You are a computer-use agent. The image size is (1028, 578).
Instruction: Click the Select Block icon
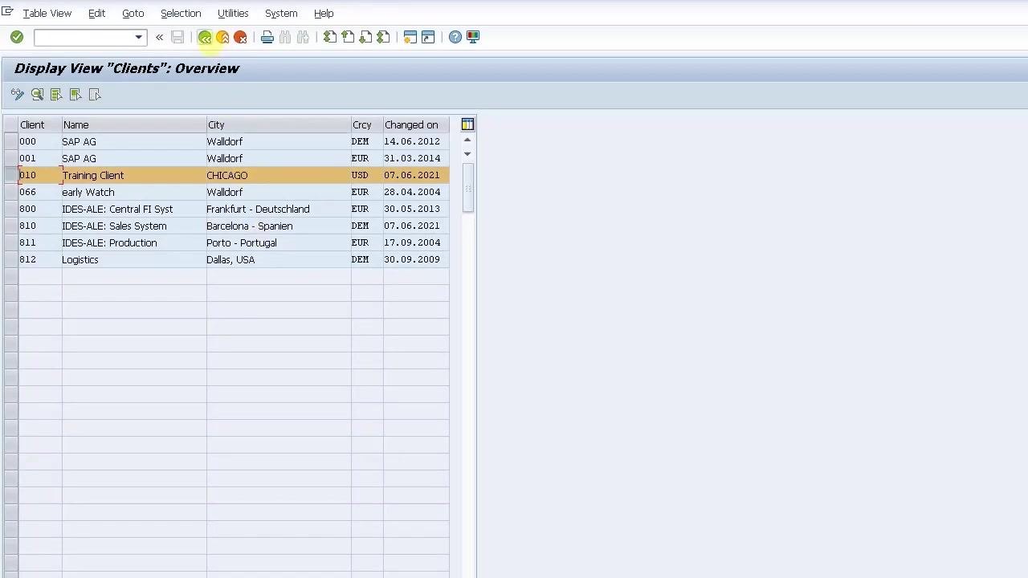(75, 95)
